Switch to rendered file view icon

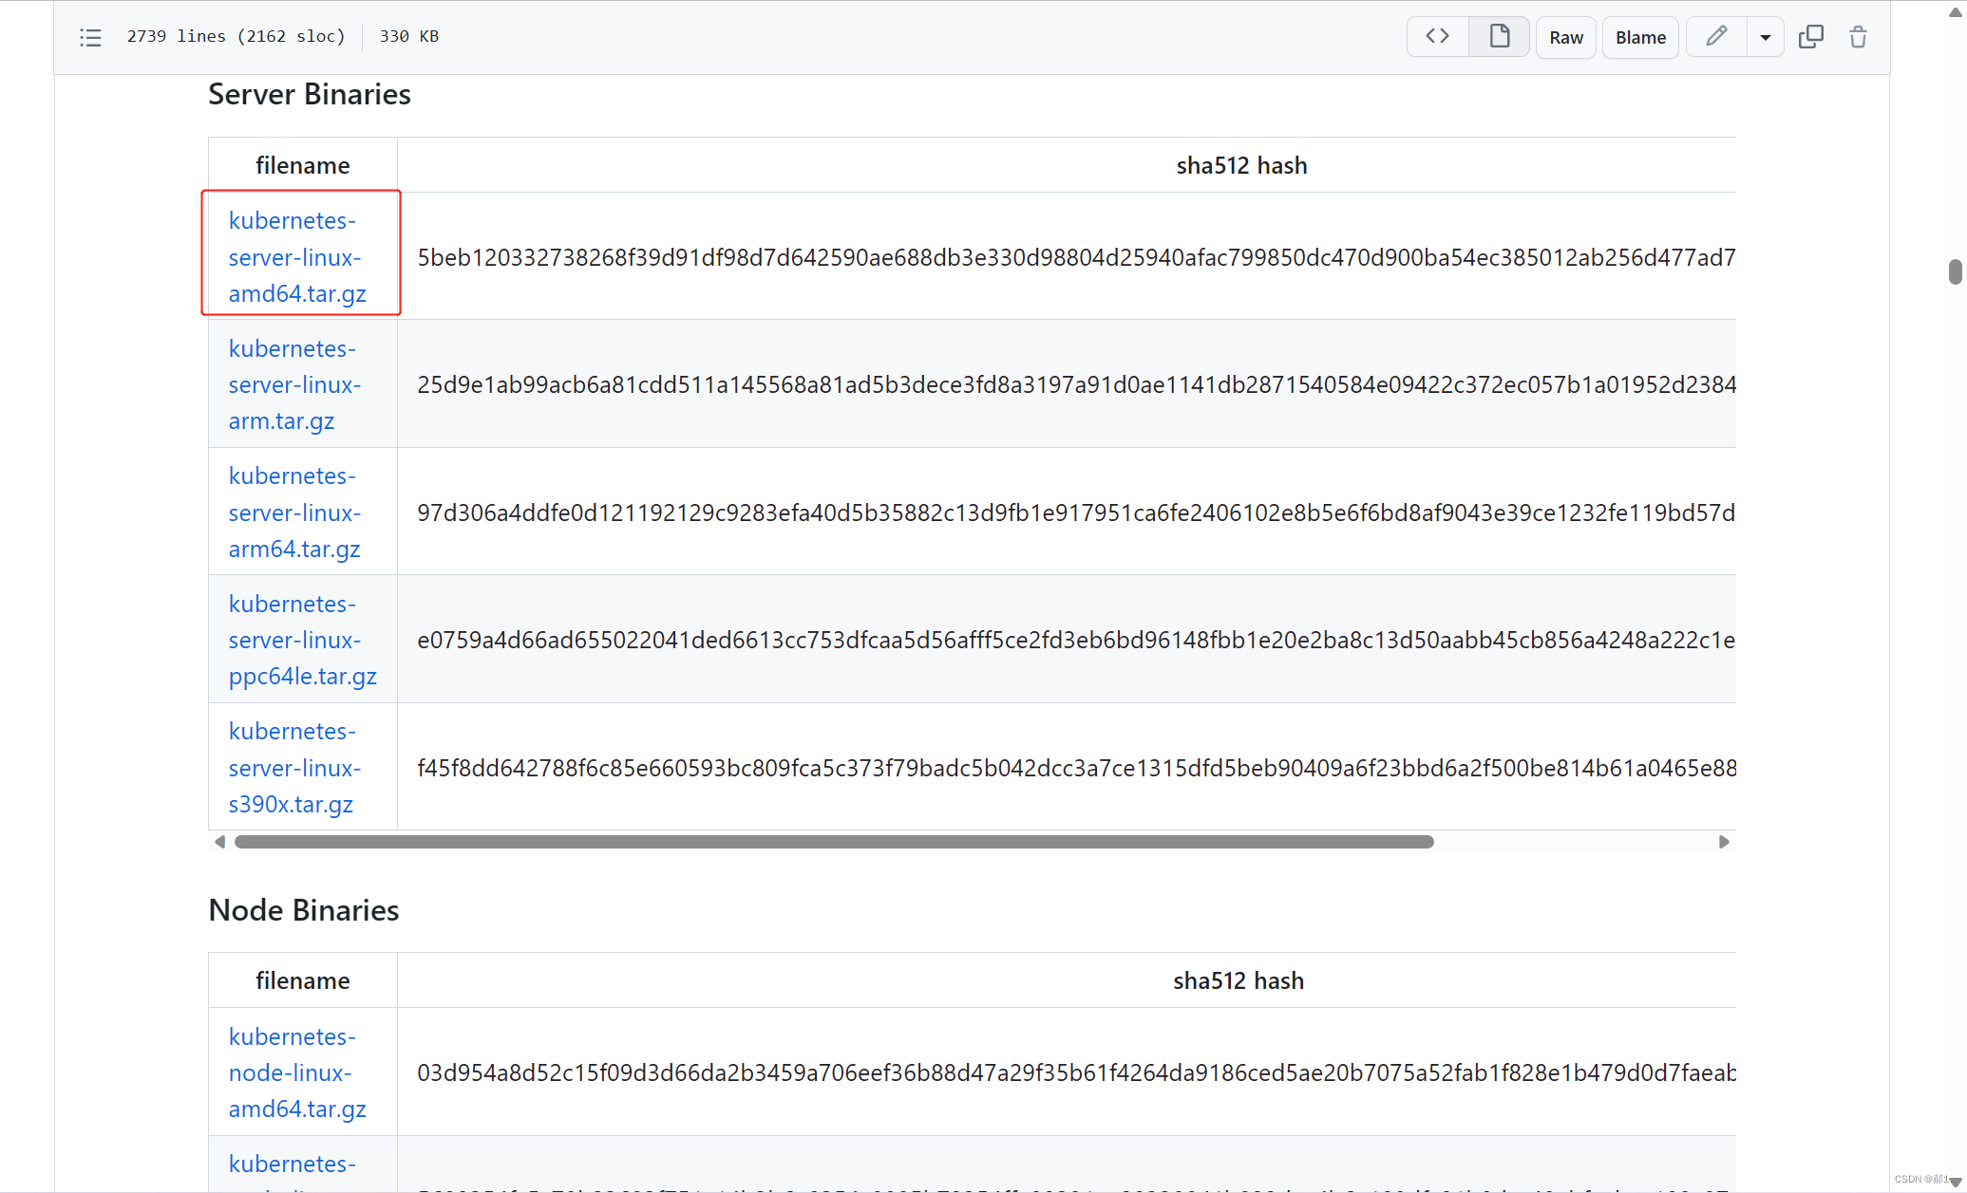point(1499,37)
